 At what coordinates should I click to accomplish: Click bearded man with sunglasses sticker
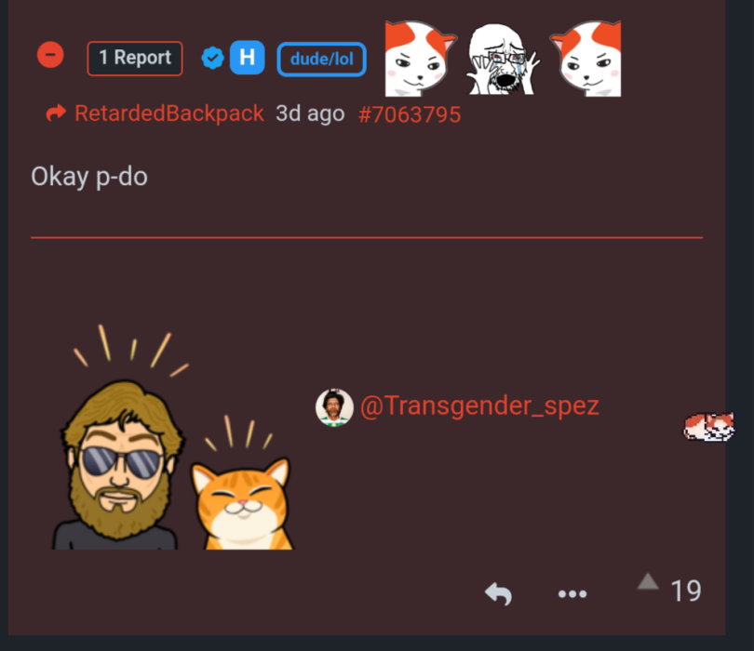(x=120, y=437)
